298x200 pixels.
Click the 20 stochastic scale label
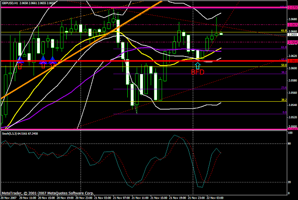[x=289, y=182]
